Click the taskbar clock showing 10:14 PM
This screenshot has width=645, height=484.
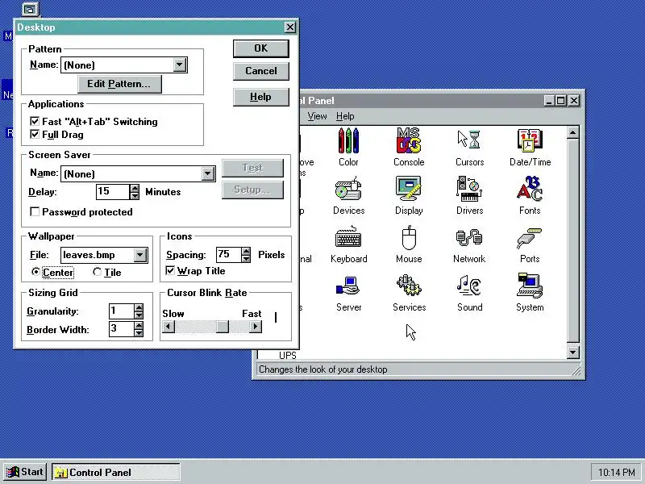(x=616, y=472)
